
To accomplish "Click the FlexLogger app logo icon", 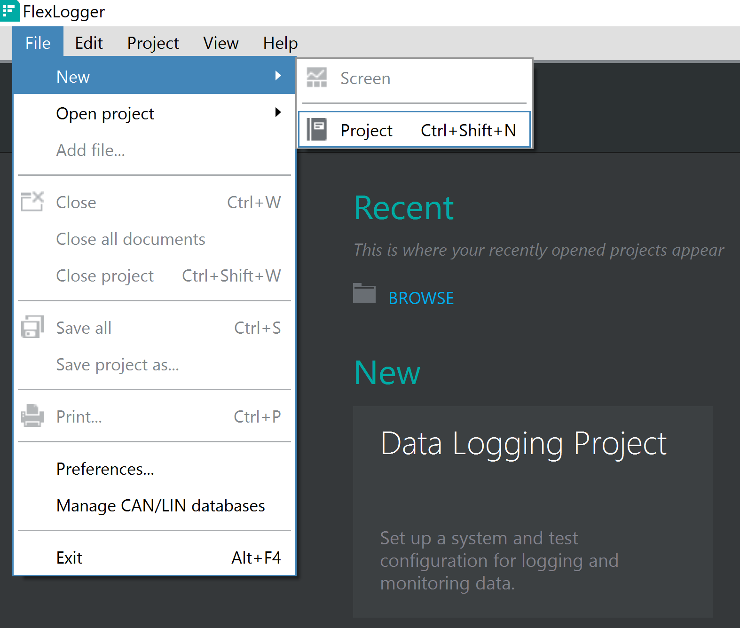I will click(x=9, y=10).
